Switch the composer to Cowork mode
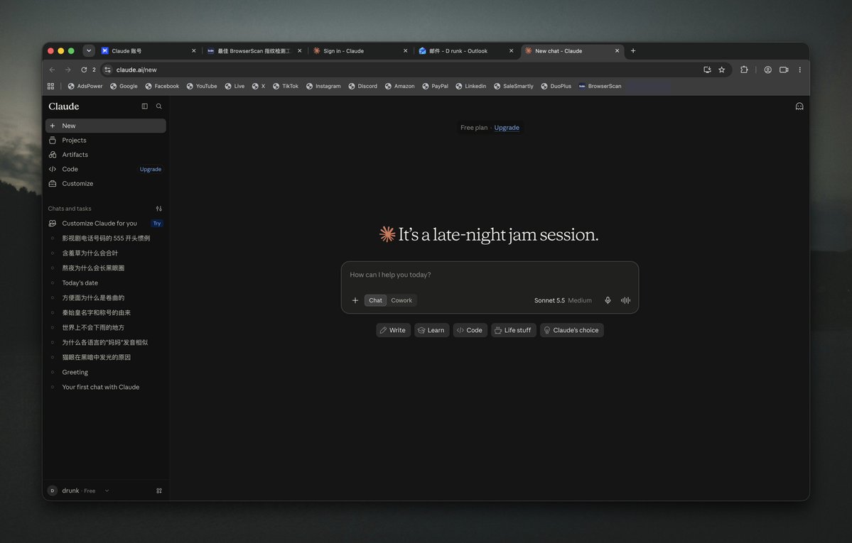 (x=401, y=300)
